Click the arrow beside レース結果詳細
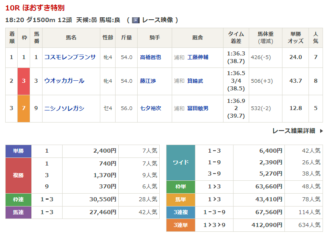This screenshot has width=331, height=235. (321, 131)
